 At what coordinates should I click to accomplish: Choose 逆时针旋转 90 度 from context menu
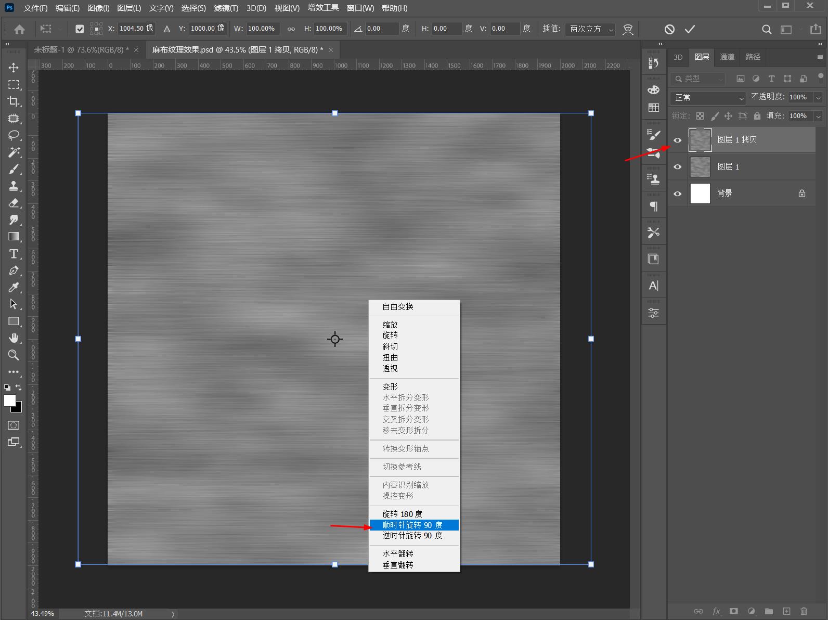click(414, 536)
